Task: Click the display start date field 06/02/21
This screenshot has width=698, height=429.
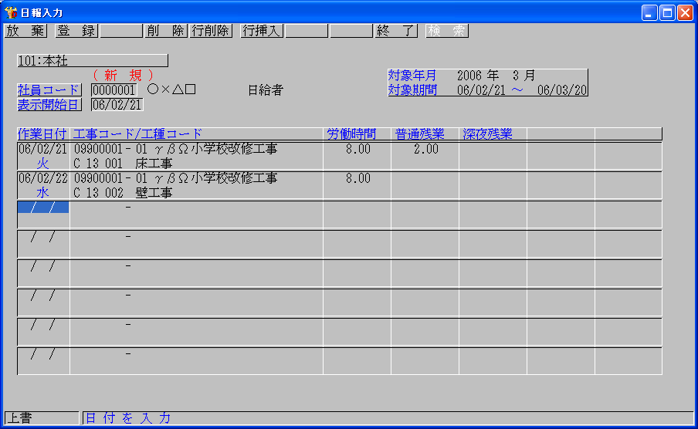Action: 117,105
